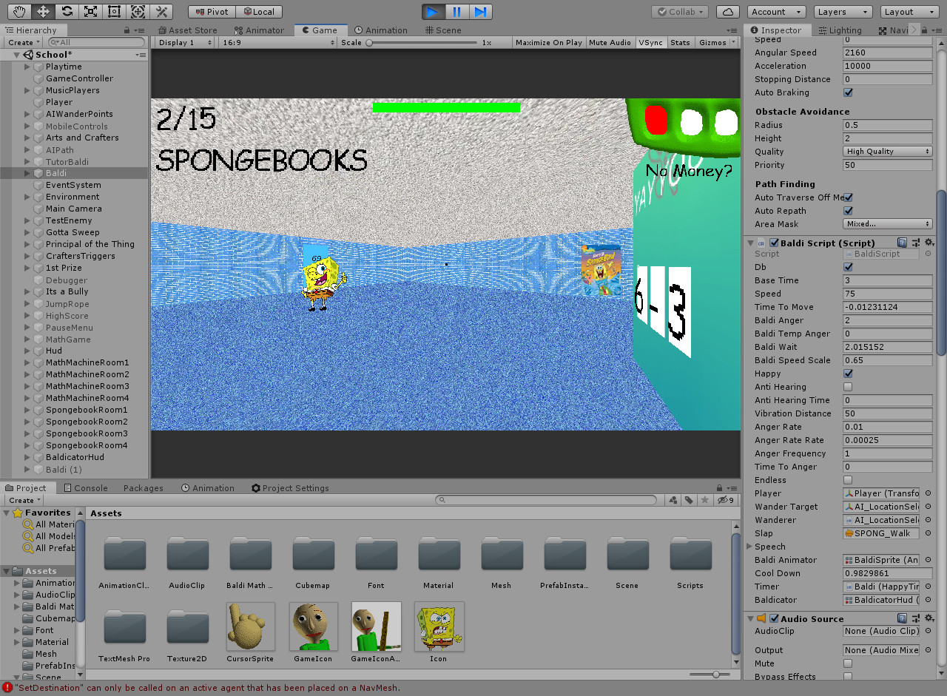Open the Console tab

[x=87, y=487]
